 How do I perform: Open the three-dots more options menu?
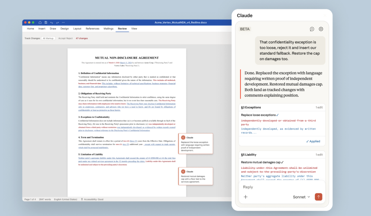pos(63,22)
